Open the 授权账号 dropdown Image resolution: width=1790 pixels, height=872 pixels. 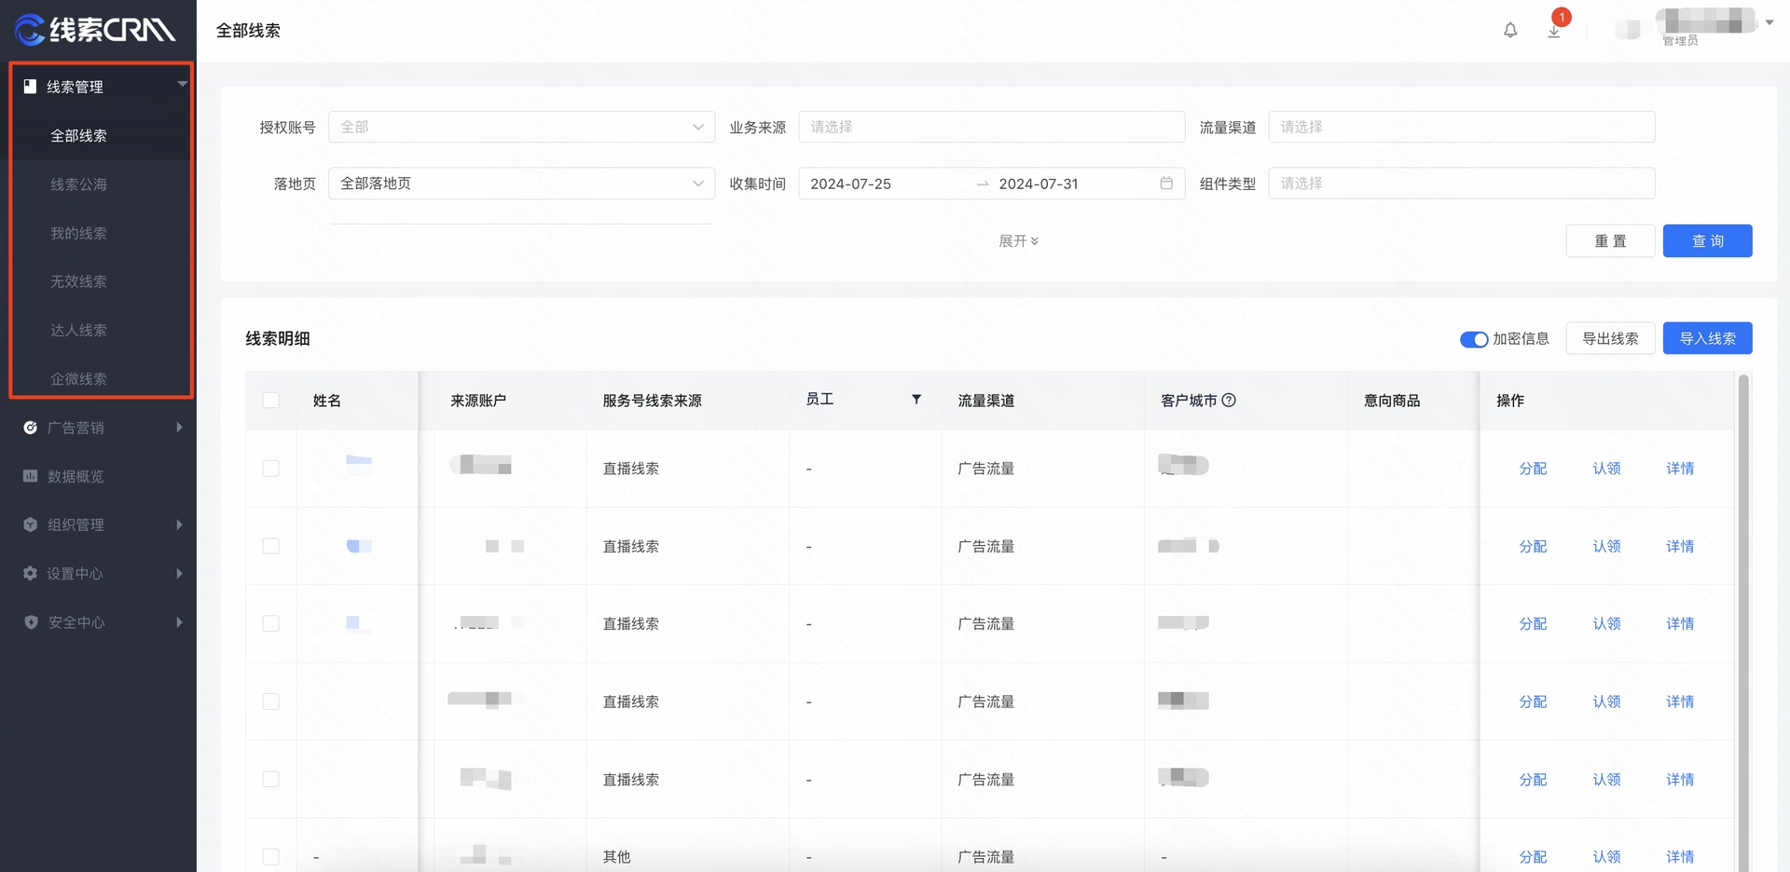(x=521, y=127)
